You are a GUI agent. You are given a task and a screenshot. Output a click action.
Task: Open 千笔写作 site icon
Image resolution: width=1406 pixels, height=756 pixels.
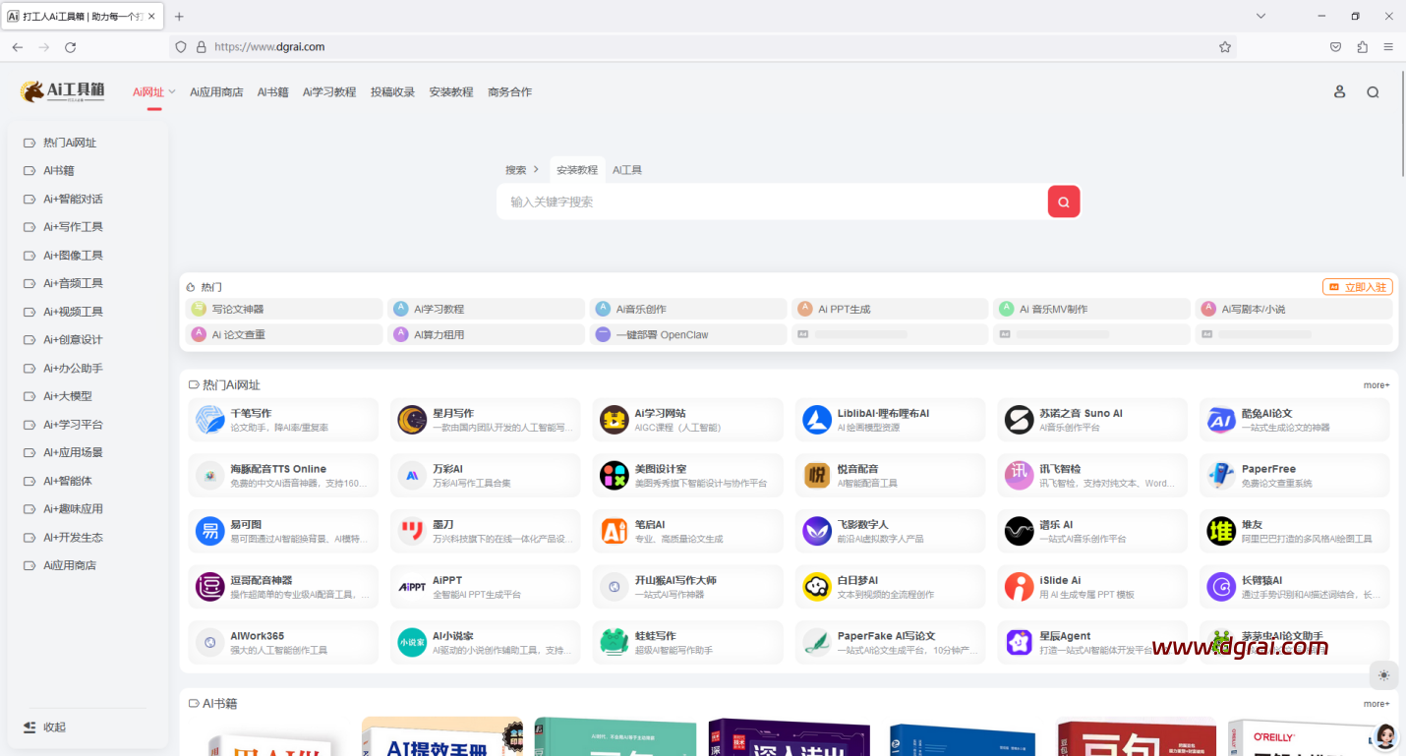tap(210, 420)
